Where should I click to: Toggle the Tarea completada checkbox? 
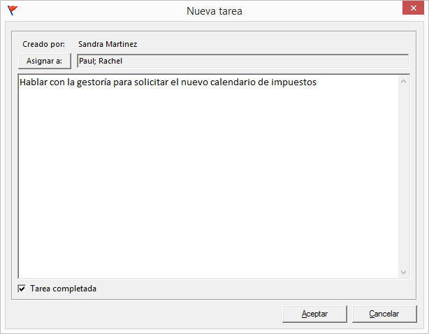(x=22, y=289)
